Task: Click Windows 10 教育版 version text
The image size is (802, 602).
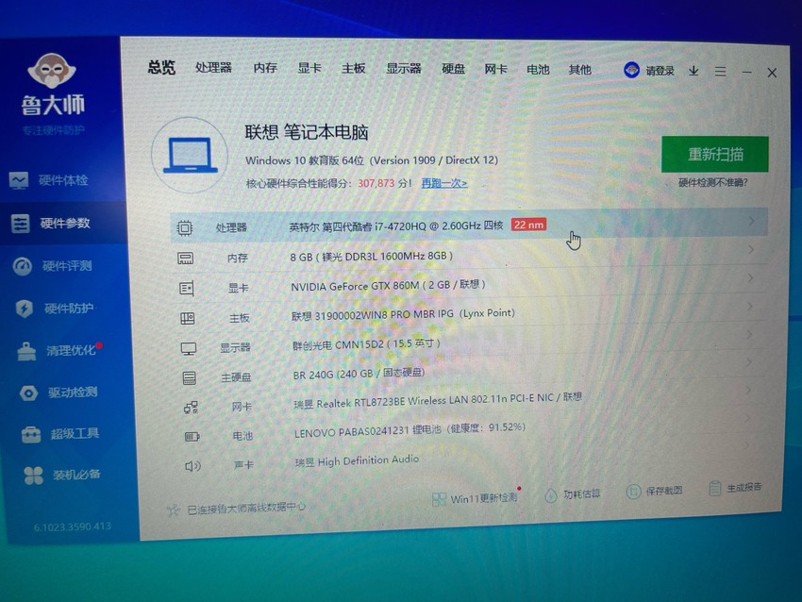Action: coord(372,160)
